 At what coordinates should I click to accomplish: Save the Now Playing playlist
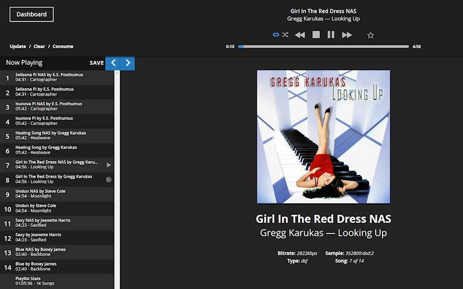tap(97, 63)
